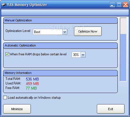
Task: Maximize the VAS Memory Optimizer window
Action: click(119, 4)
